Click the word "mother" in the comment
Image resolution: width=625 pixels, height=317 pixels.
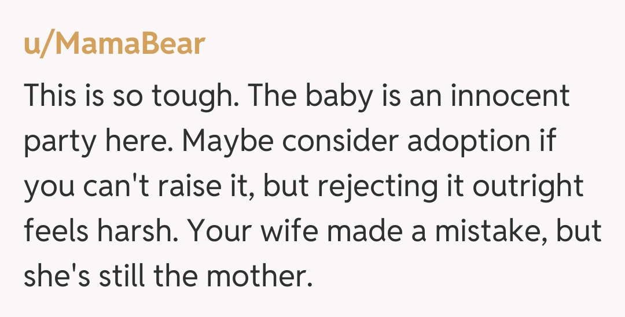click(259, 277)
